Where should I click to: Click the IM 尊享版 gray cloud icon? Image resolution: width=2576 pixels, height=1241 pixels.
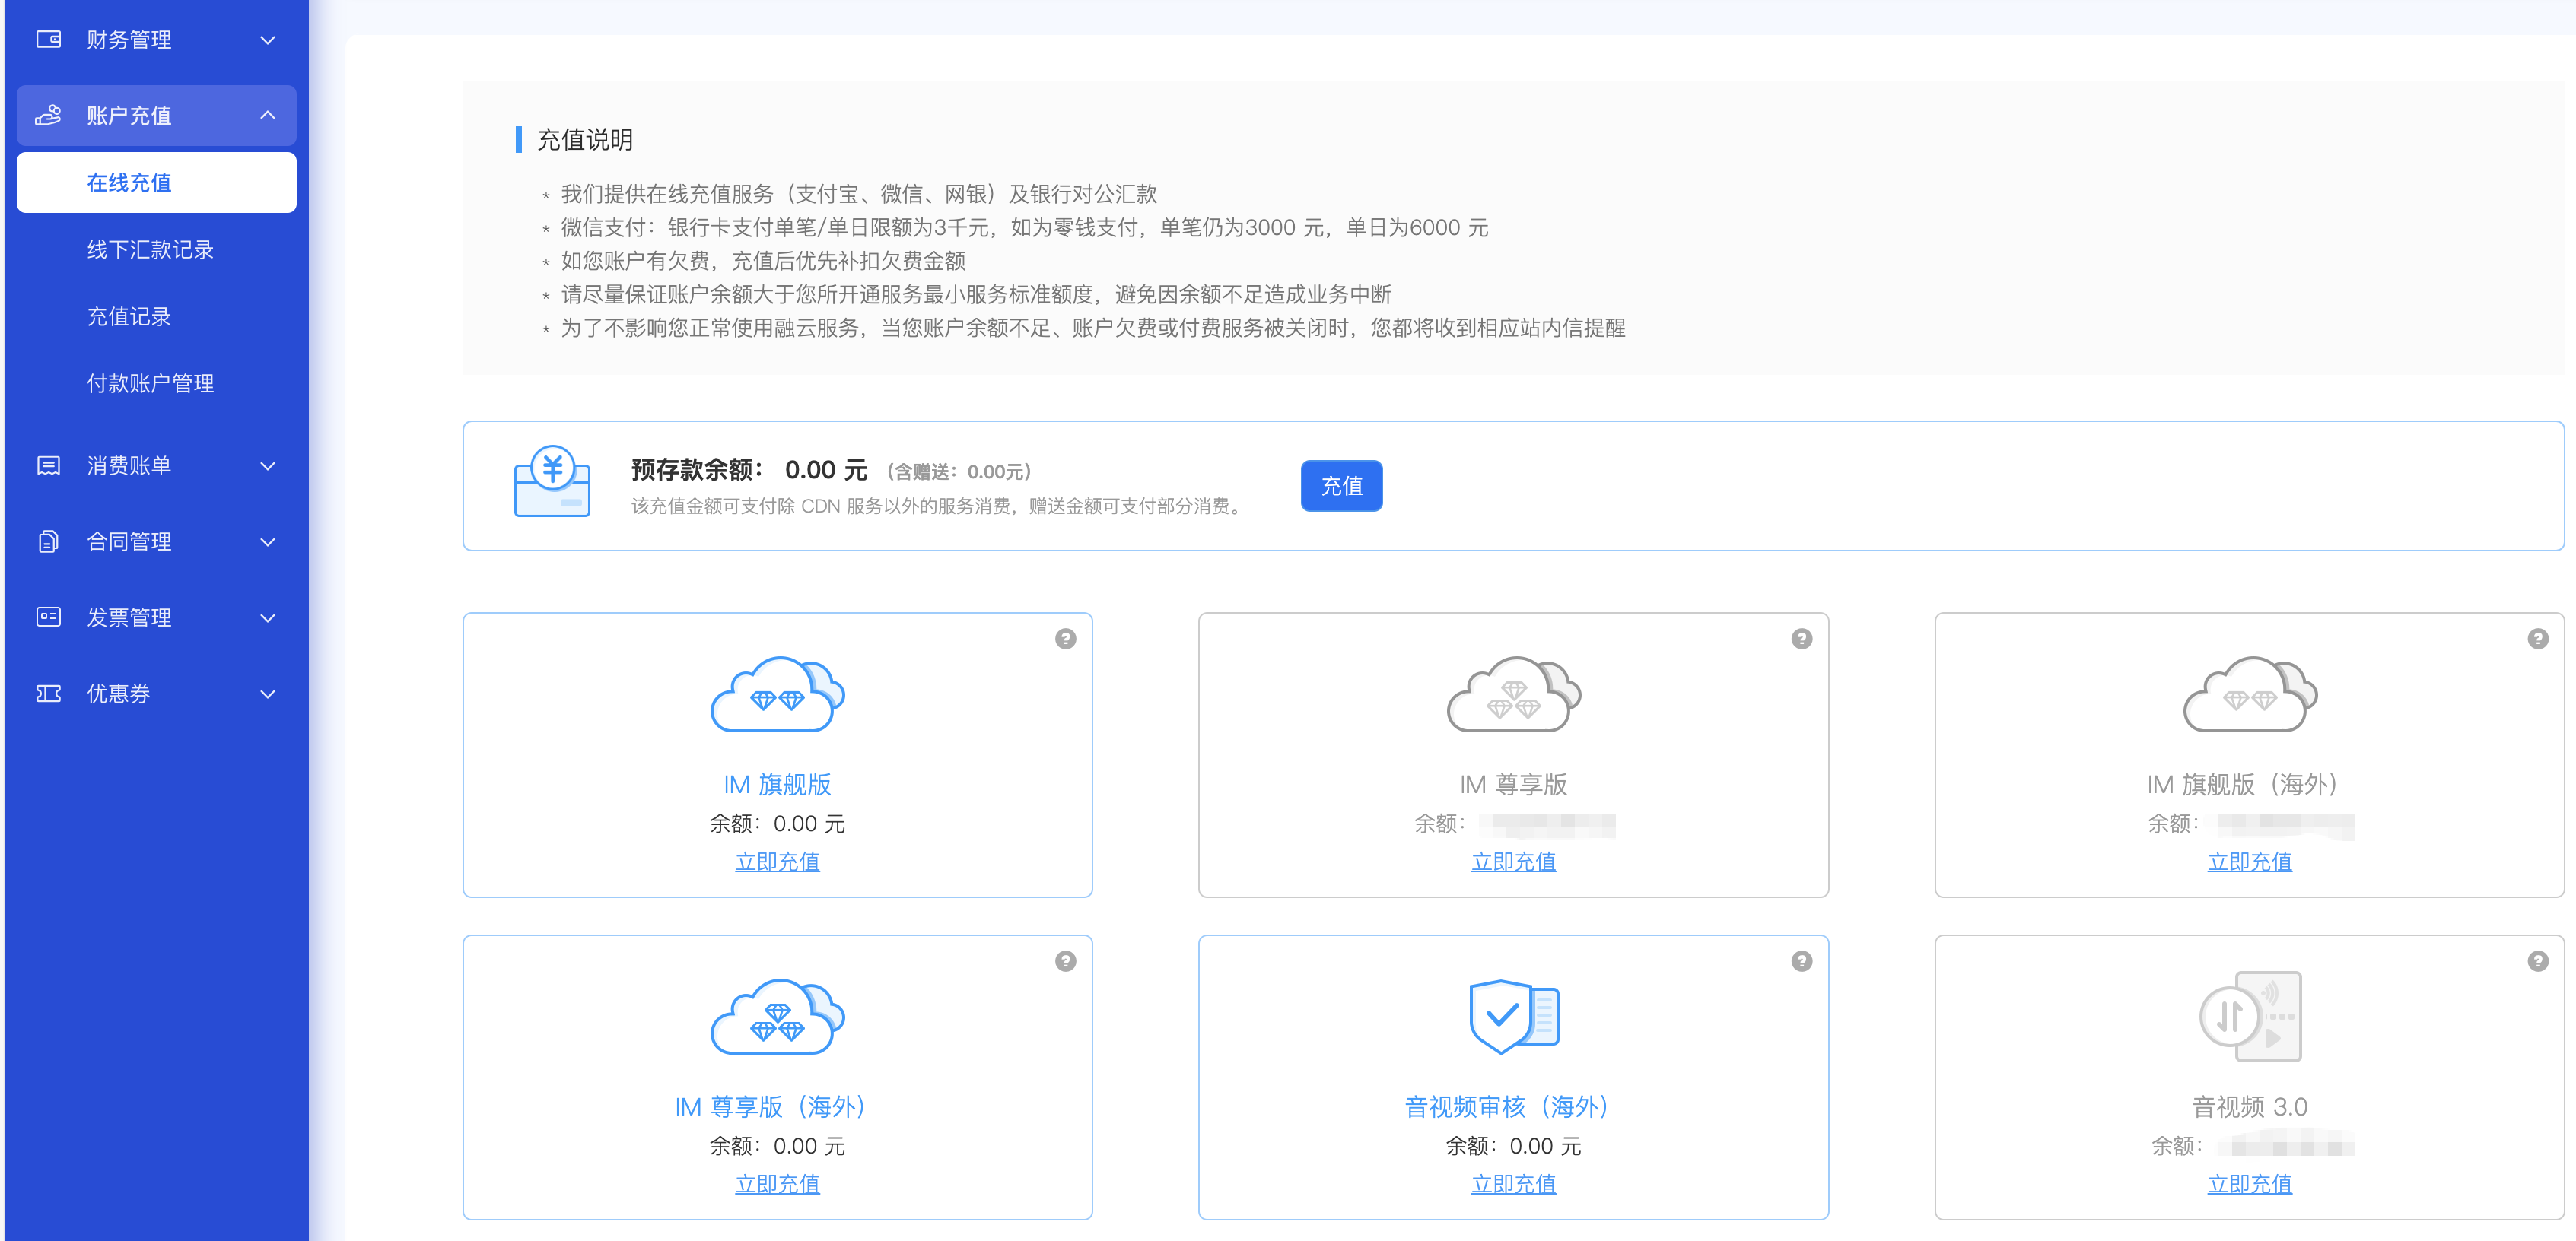pos(1513,694)
